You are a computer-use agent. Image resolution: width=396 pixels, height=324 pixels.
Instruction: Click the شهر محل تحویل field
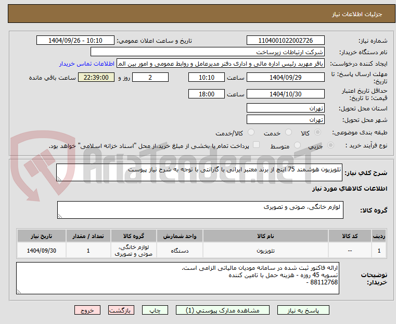(x=285, y=119)
